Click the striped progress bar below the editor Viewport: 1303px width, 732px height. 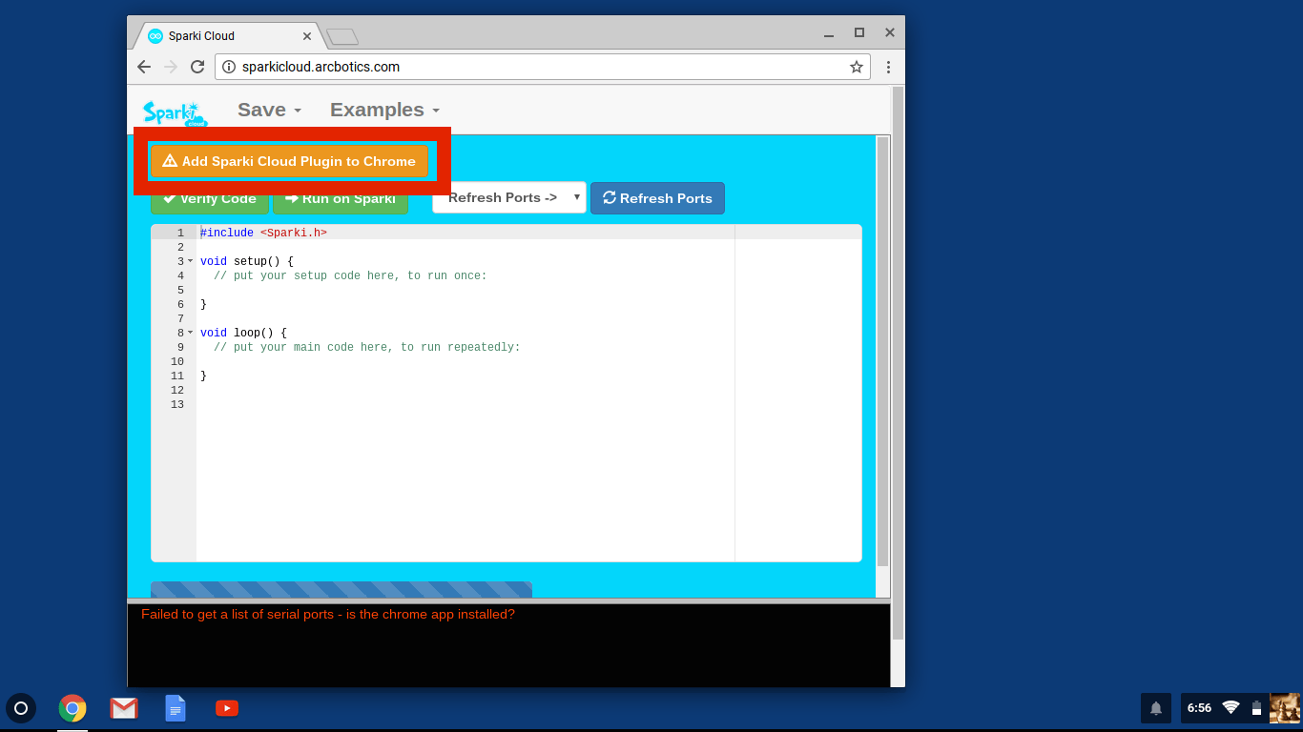click(341, 589)
